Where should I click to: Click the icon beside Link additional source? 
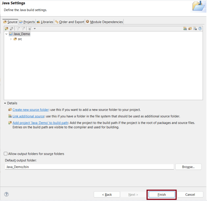(10, 116)
